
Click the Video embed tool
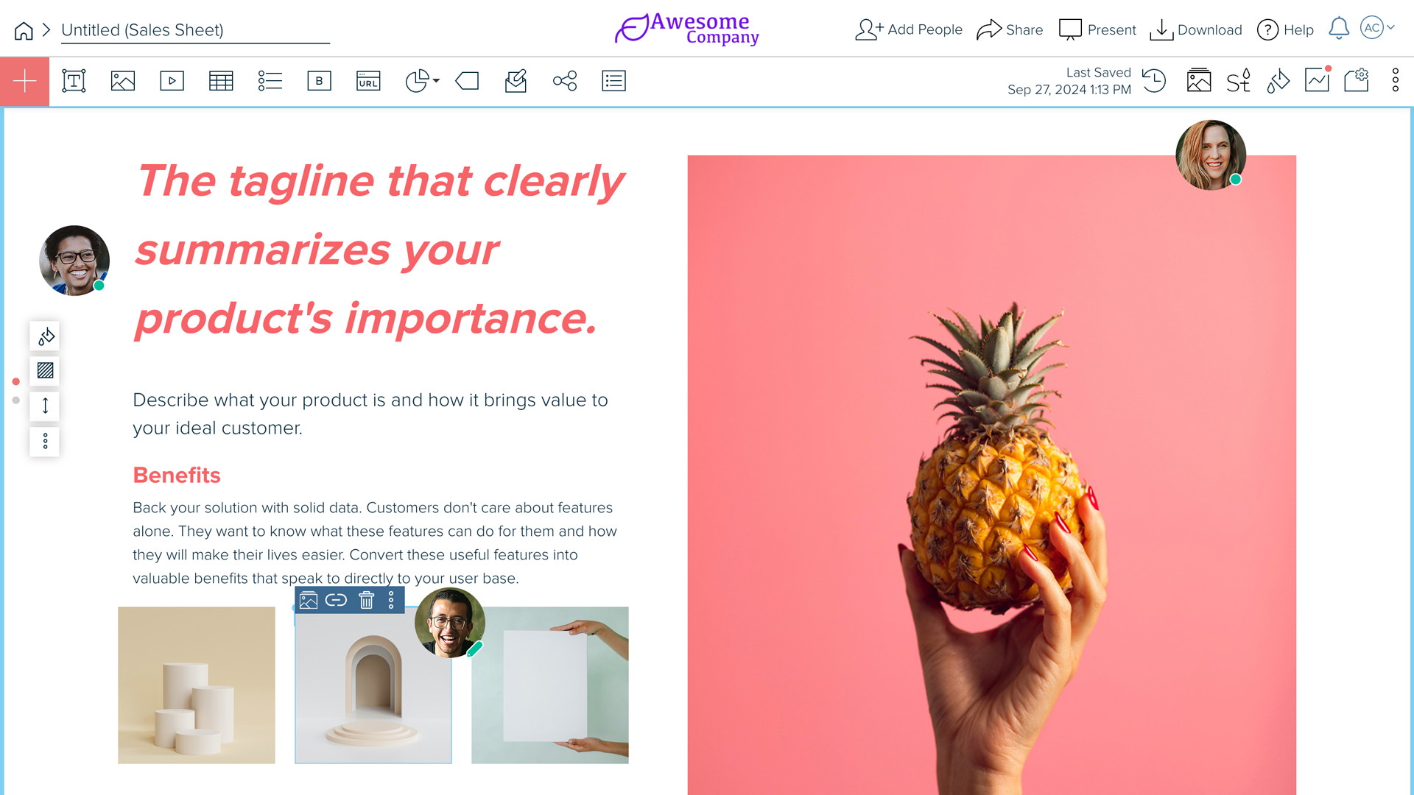[172, 80]
